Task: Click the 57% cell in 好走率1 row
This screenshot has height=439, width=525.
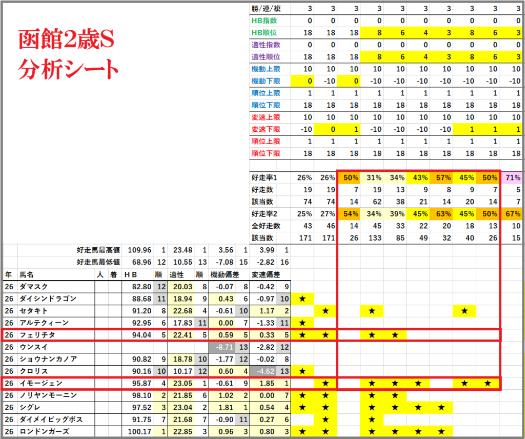Action: pos(441,177)
